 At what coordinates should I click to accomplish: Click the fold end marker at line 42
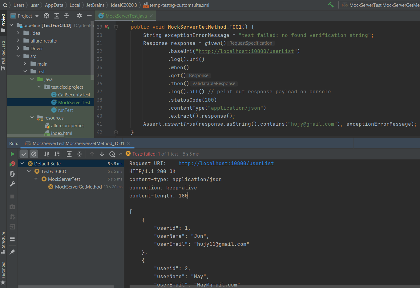coord(116,132)
